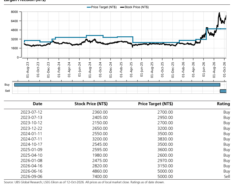Click the short blue Sell rating bar

pyautogui.click(x=223, y=91)
